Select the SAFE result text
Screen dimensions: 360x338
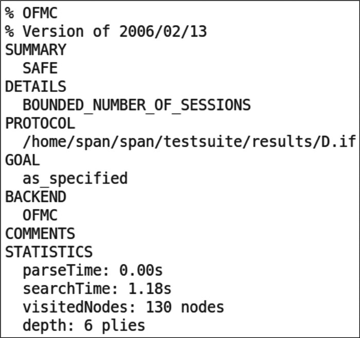pyautogui.click(x=40, y=68)
